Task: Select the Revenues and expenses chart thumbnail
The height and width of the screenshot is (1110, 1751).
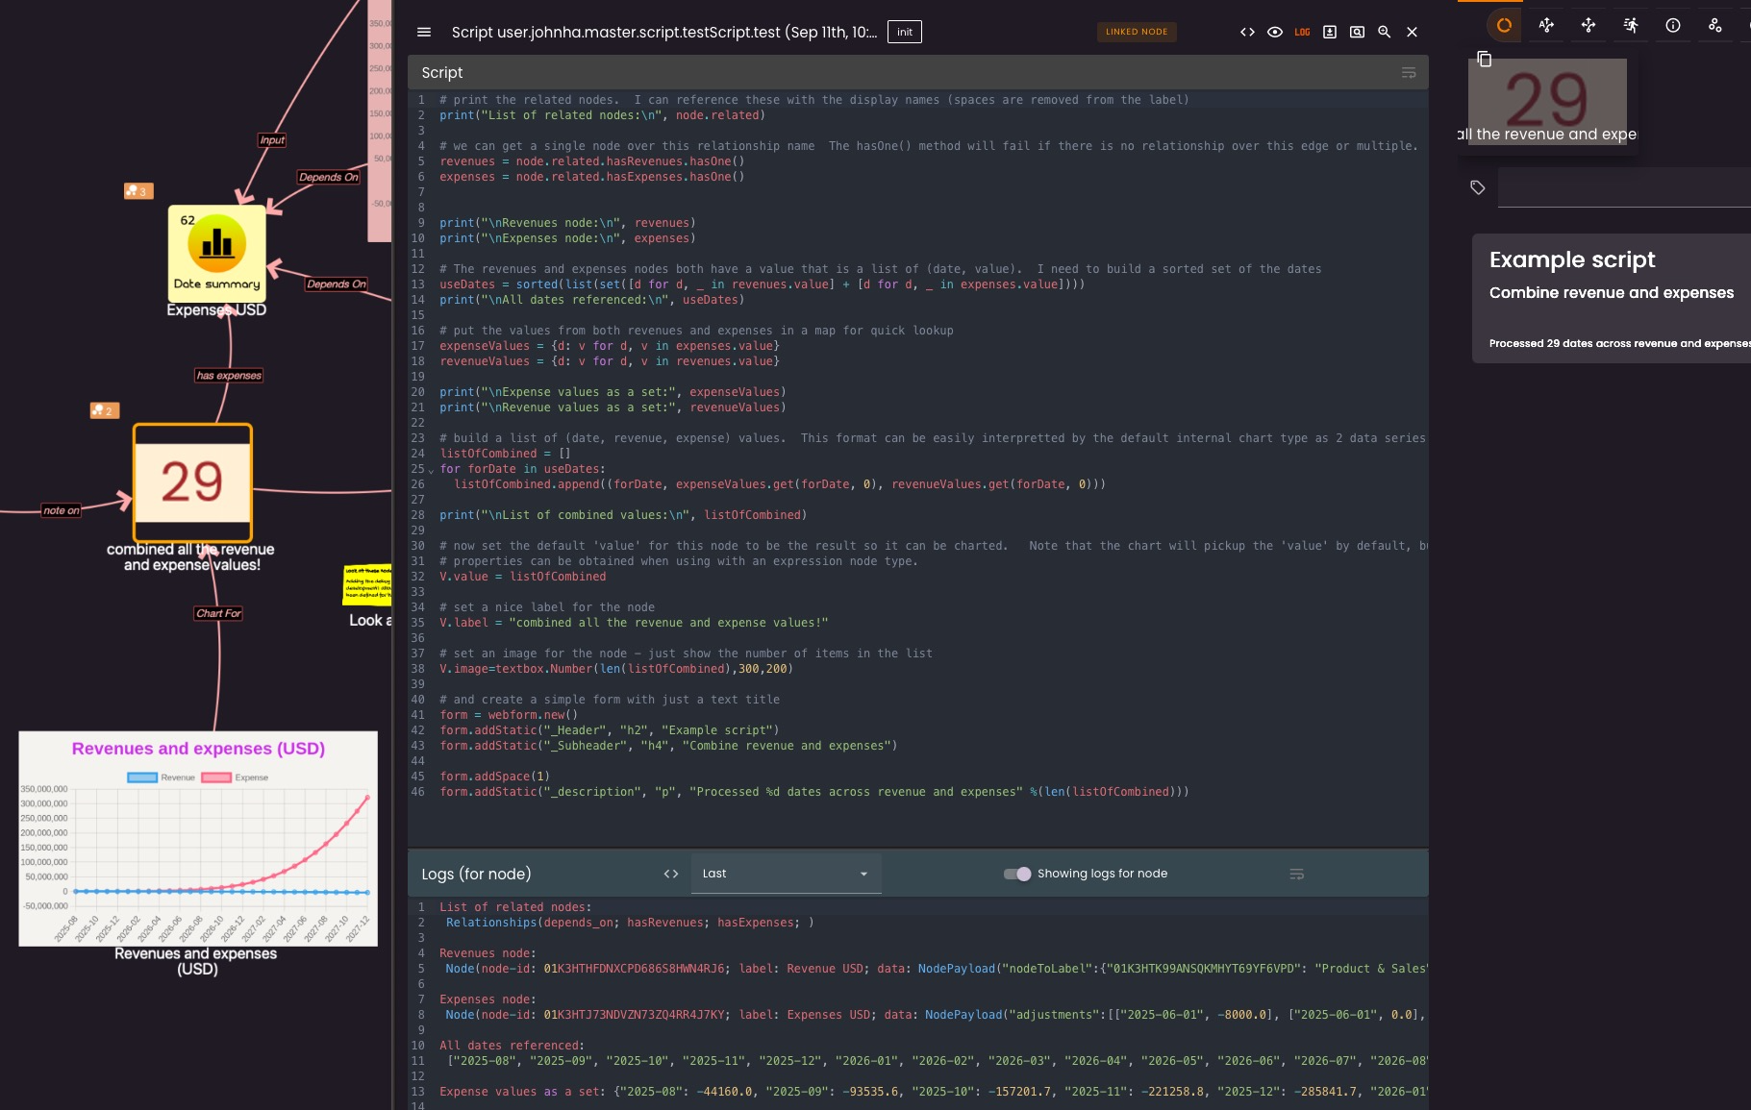Action: (x=198, y=838)
